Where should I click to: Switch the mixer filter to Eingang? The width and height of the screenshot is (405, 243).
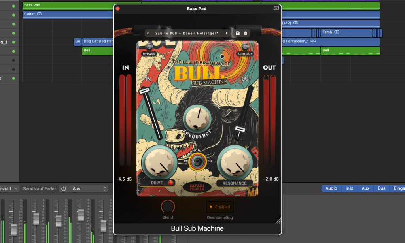click(x=398, y=188)
